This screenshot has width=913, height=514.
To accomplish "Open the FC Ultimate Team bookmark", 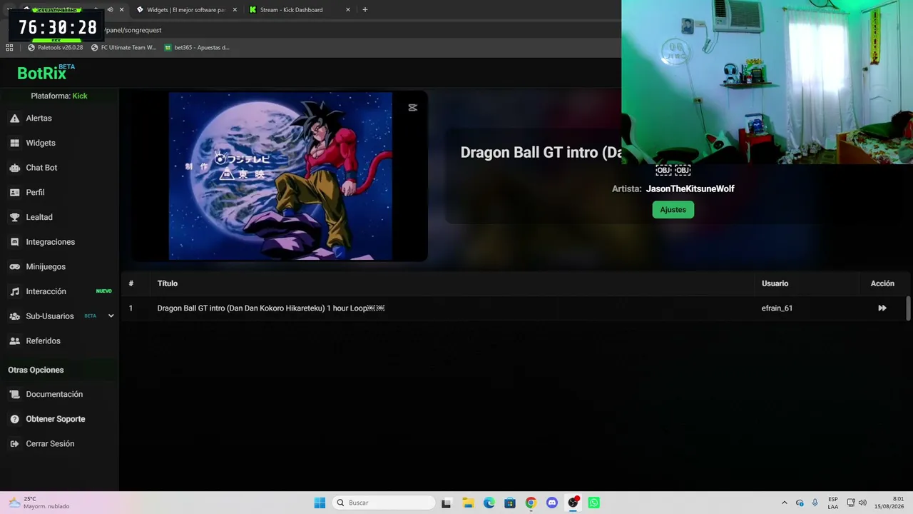I will (123, 48).
